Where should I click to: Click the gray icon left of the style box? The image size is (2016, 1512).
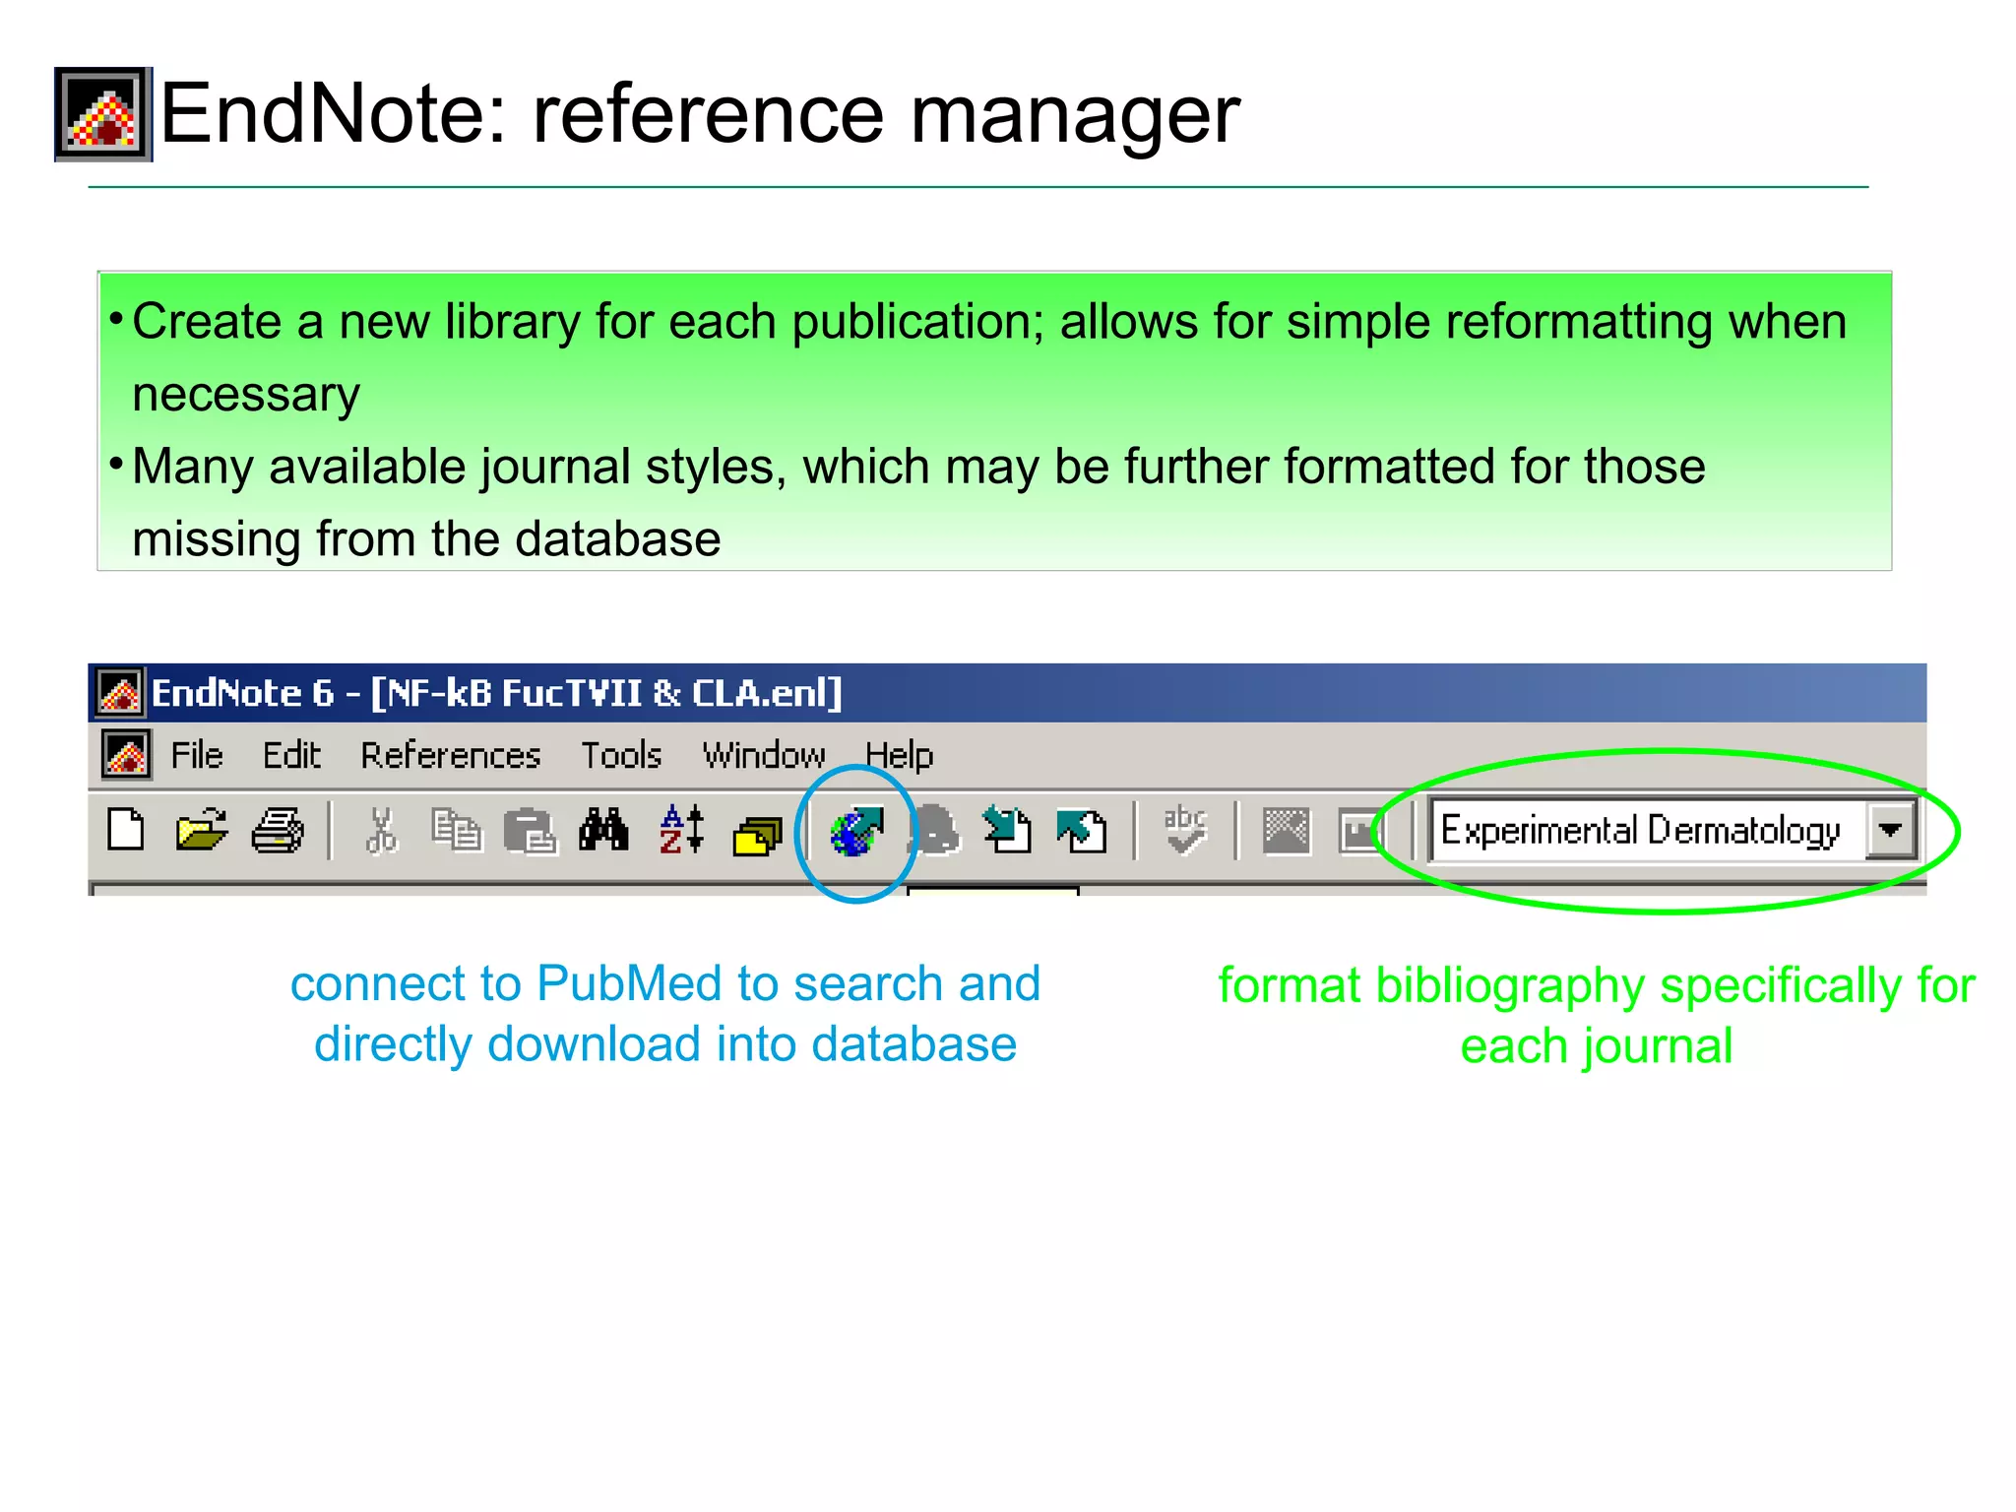(x=1361, y=831)
